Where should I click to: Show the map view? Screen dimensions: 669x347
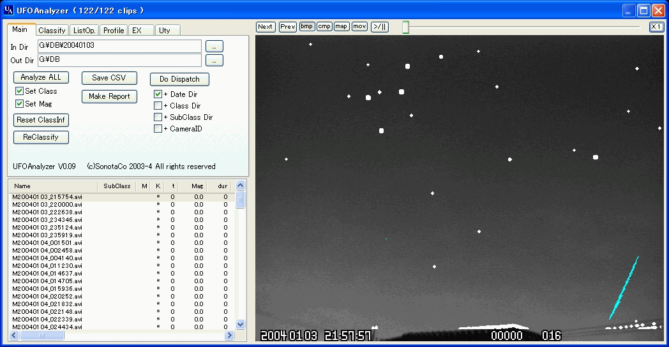(x=342, y=27)
